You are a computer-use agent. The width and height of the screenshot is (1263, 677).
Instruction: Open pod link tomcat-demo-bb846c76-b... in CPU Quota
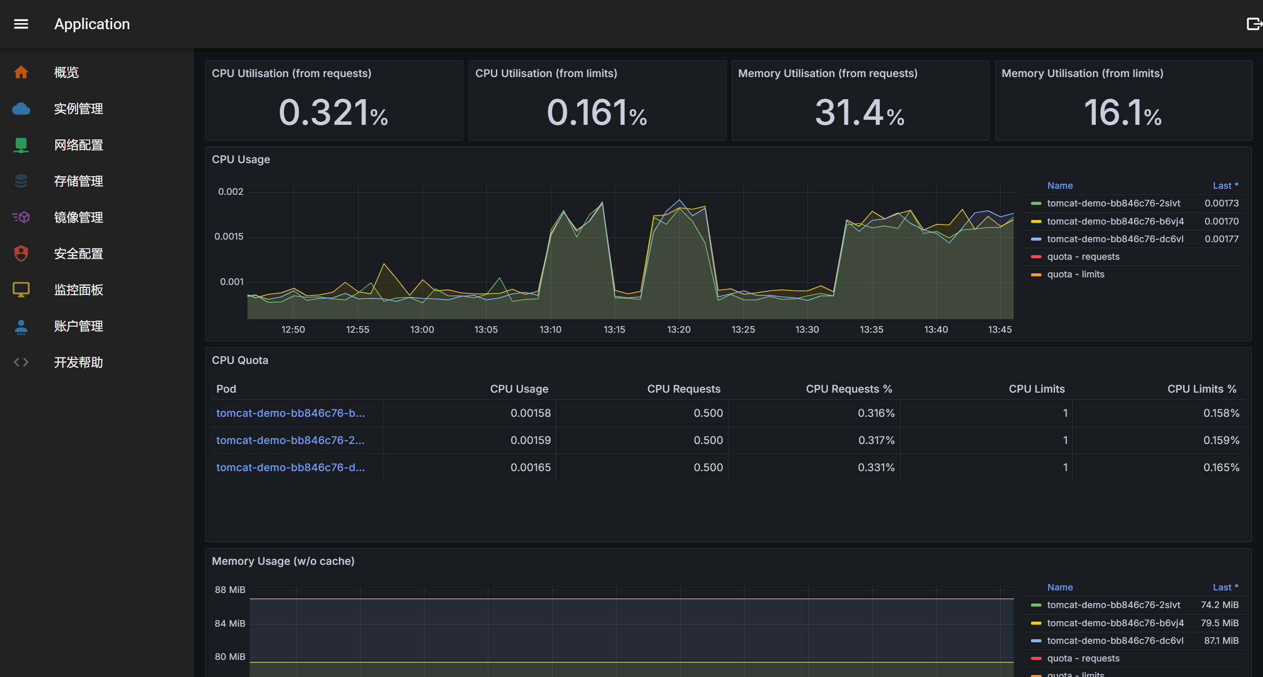click(x=290, y=413)
